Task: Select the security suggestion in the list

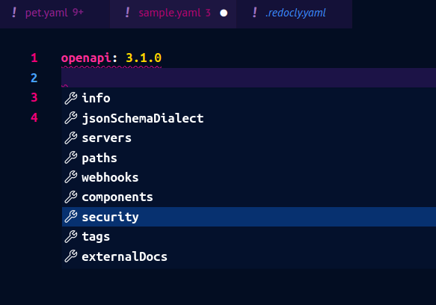Action: tap(249, 217)
